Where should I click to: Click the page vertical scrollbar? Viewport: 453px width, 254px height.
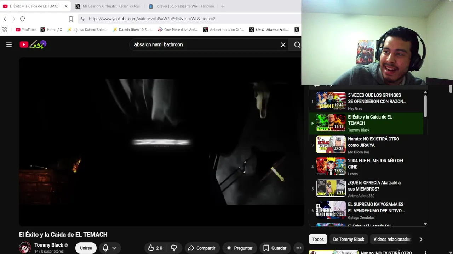(x=451, y=89)
